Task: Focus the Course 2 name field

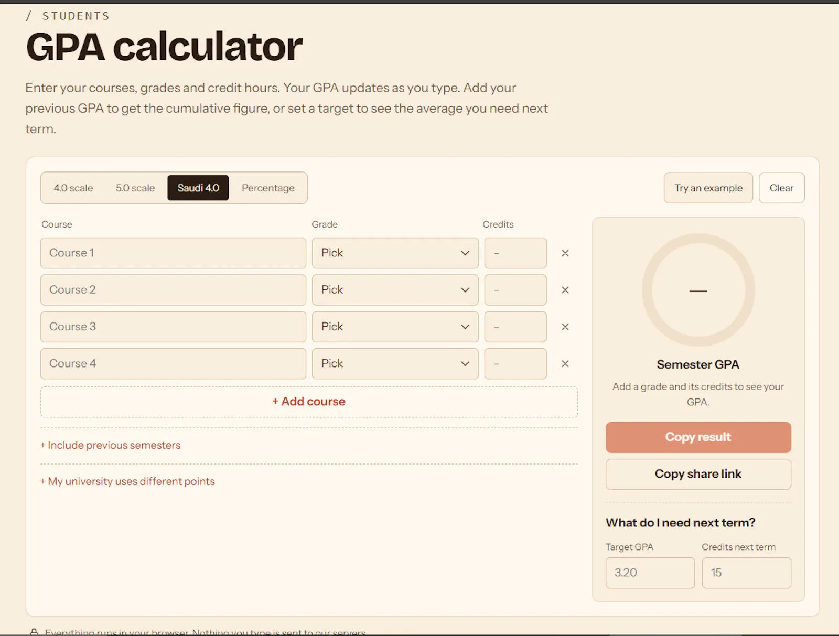Action: click(x=173, y=290)
